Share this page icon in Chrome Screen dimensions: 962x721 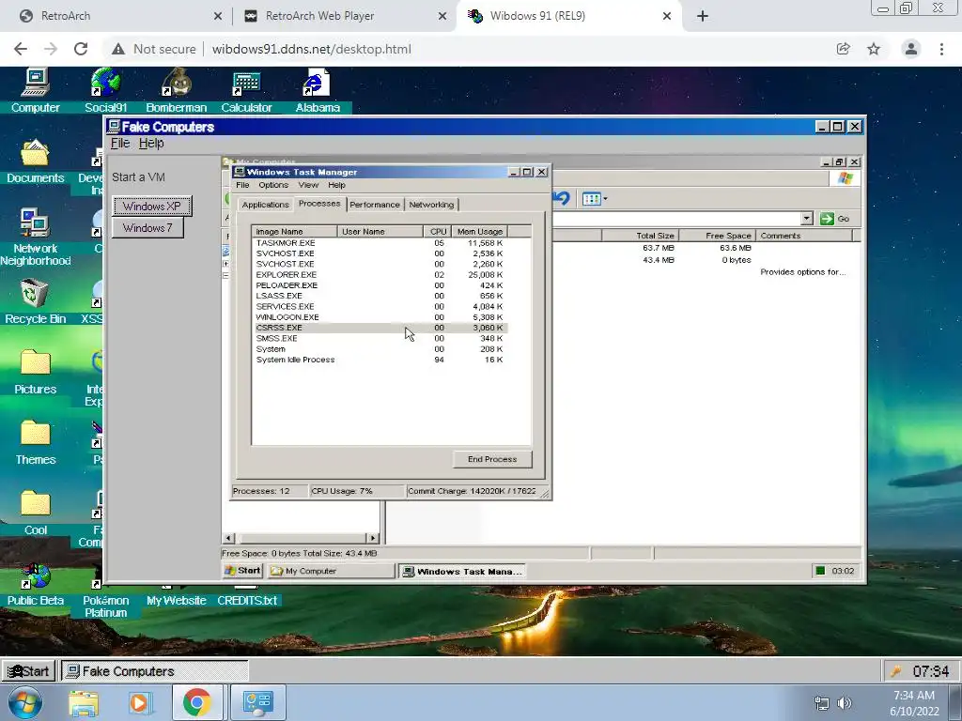click(843, 49)
